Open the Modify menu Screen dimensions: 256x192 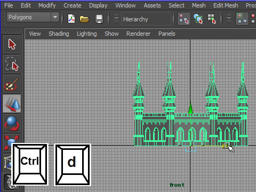pos(47,5)
